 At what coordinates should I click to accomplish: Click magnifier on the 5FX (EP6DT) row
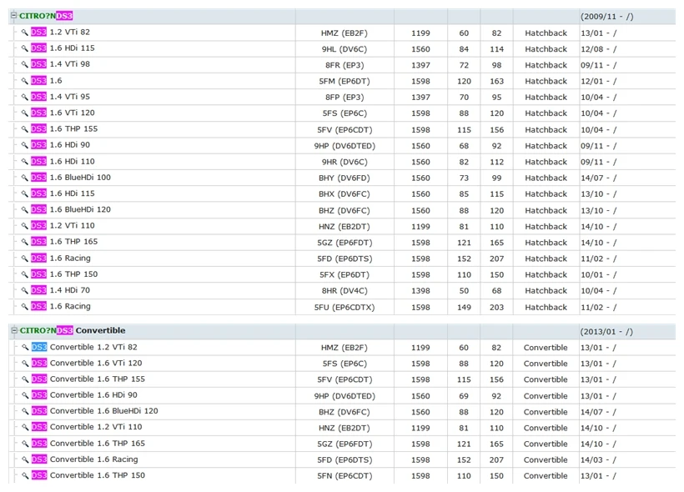(25, 274)
